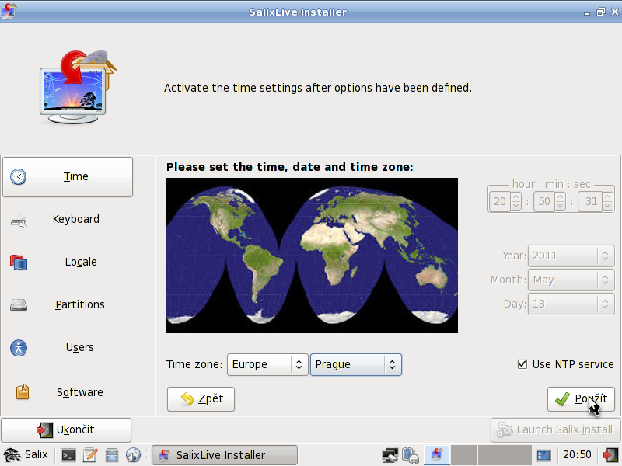Click the network connection tray icon
622x466 pixels.
tap(390, 455)
